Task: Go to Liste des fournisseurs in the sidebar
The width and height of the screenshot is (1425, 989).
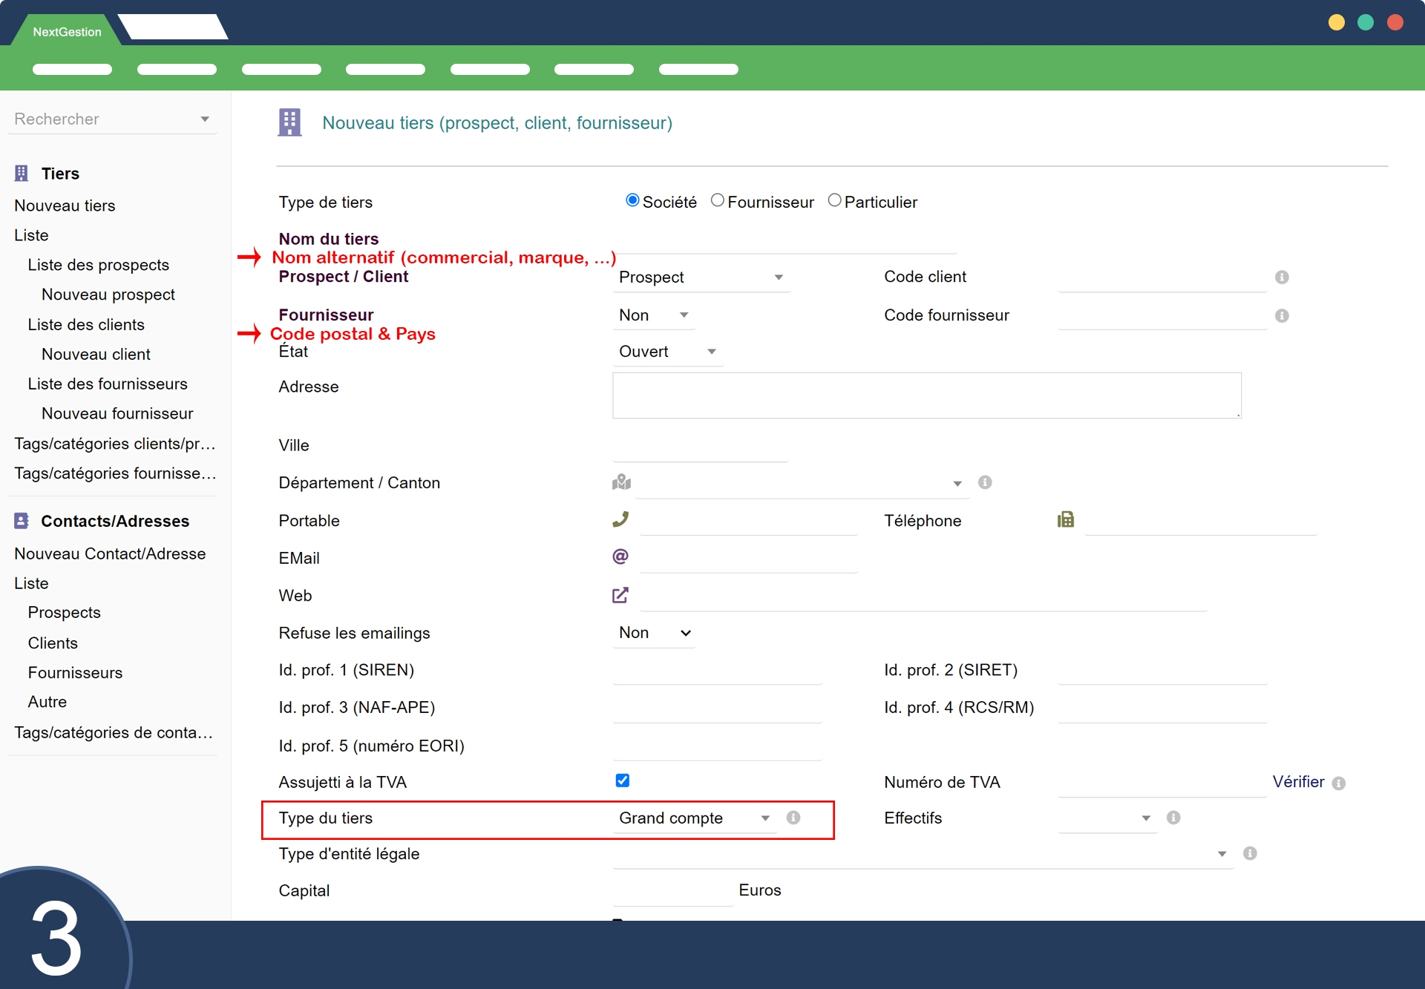Action: pyautogui.click(x=108, y=384)
